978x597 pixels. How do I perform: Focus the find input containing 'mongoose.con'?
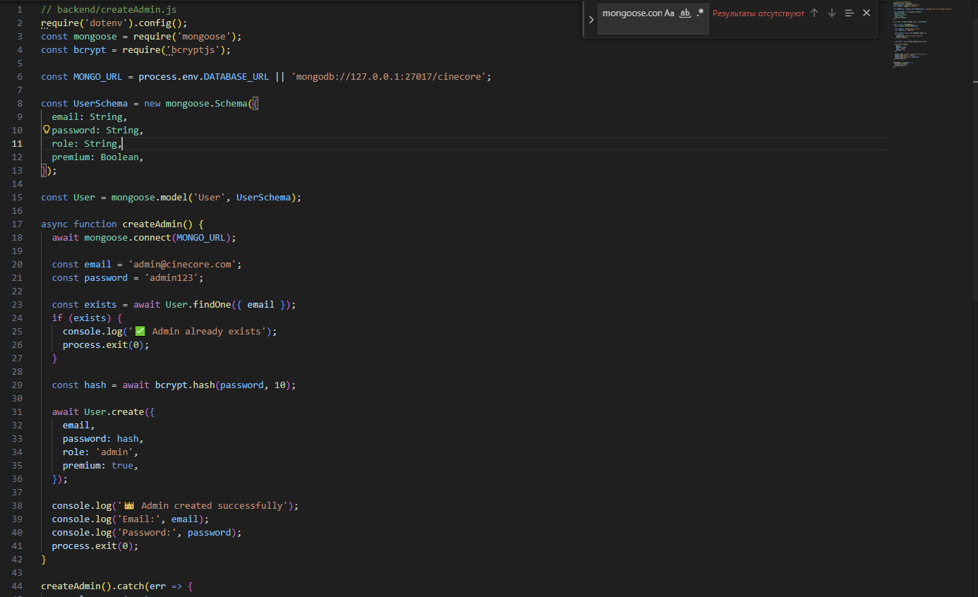[x=632, y=13]
